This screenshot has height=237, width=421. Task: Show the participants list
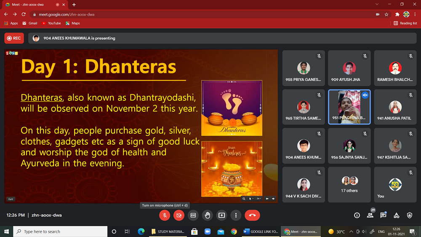click(370, 215)
